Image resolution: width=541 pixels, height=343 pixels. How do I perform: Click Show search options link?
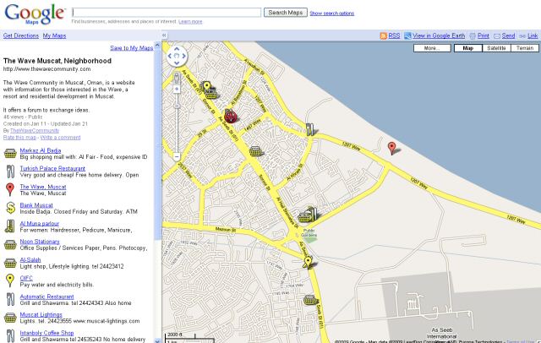pos(332,14)
